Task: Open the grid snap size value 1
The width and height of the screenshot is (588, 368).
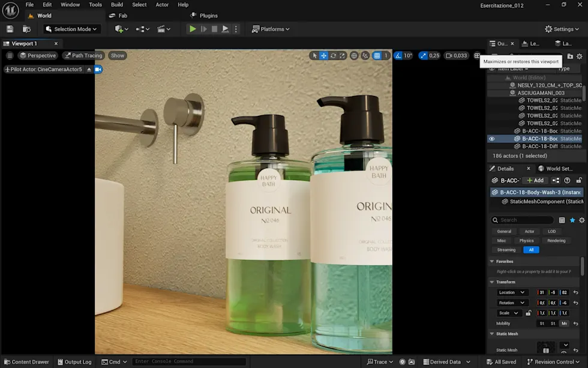Action: [386, 55]
